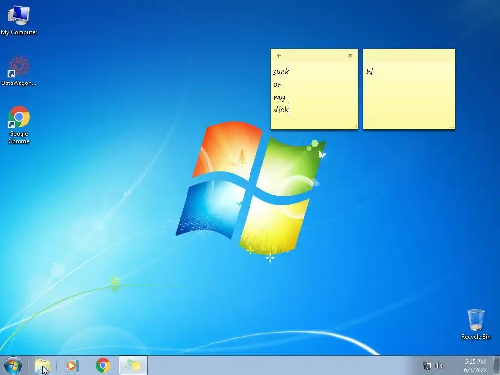Open the Windows Start menu orb
Viewport: 500px width, 375px height.
[13, 365]
